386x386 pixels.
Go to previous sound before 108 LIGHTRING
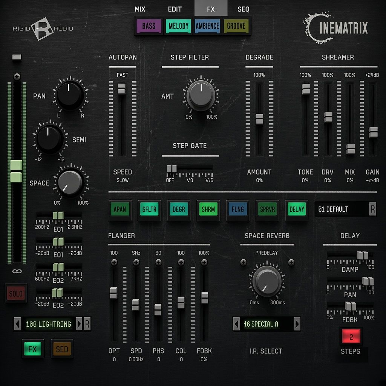tap(17, 324)
